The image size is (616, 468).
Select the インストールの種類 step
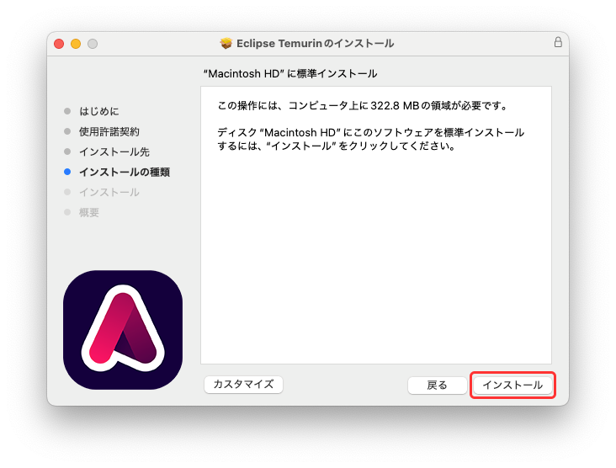click(125, 172)
